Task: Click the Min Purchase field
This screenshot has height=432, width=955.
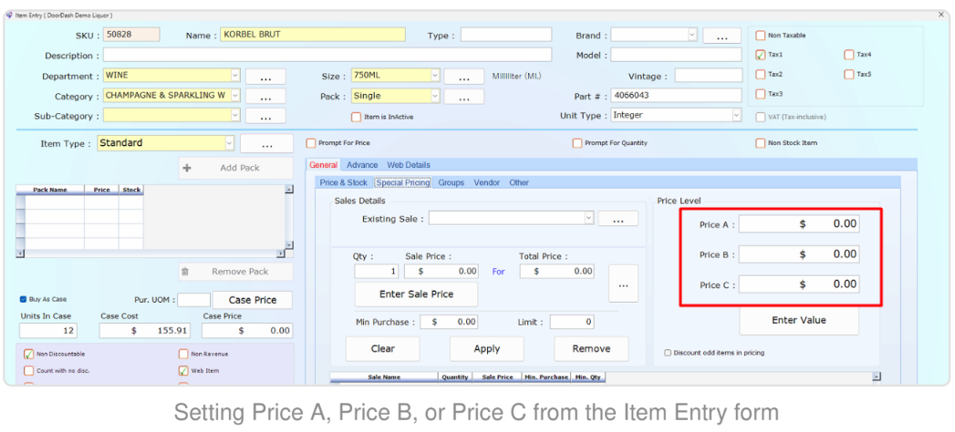Action: tap(448, 322)
